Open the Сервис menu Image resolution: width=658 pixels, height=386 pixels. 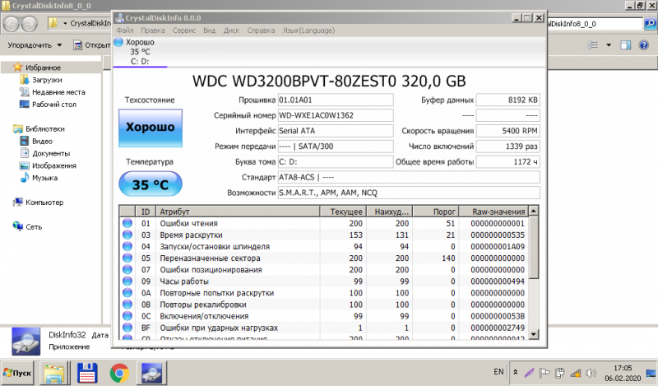point(183,30)
